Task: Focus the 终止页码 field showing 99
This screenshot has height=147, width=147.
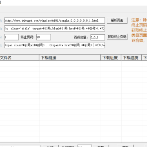Action: (44, 37)
